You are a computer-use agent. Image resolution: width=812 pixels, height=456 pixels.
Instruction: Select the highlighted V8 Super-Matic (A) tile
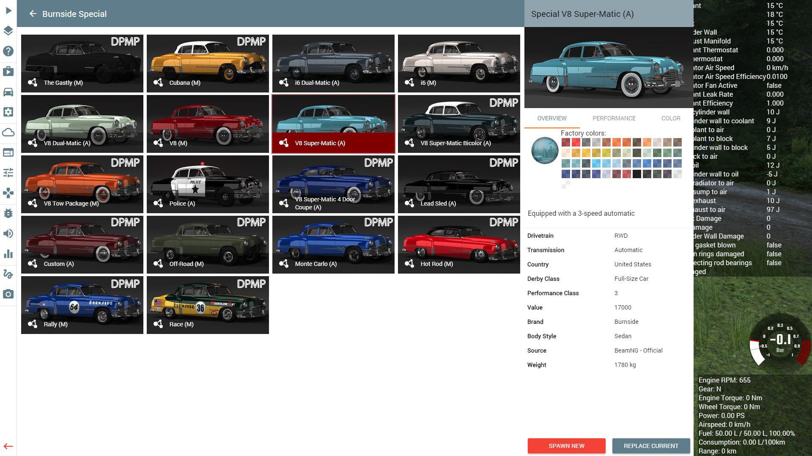[x=333, y=124]
